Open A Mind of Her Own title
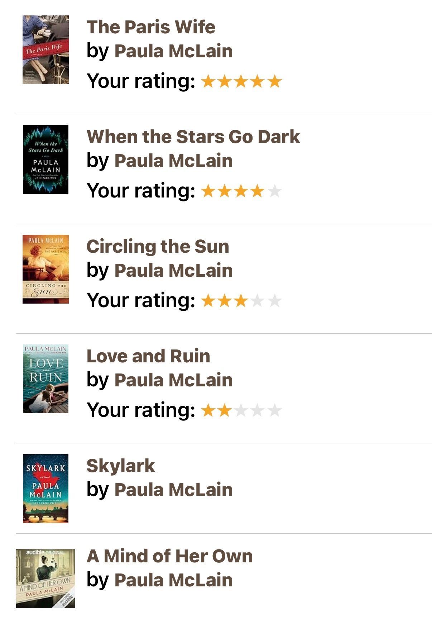 tap(169, 556)
